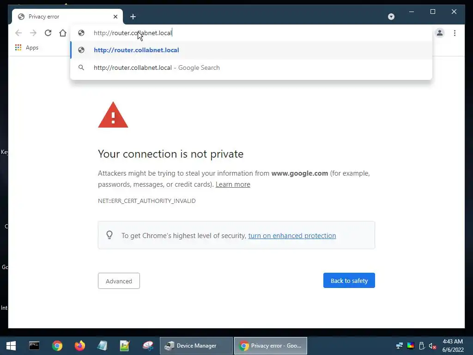
Task: Open the Chrome profile avatar
Action: click(440, 33)
